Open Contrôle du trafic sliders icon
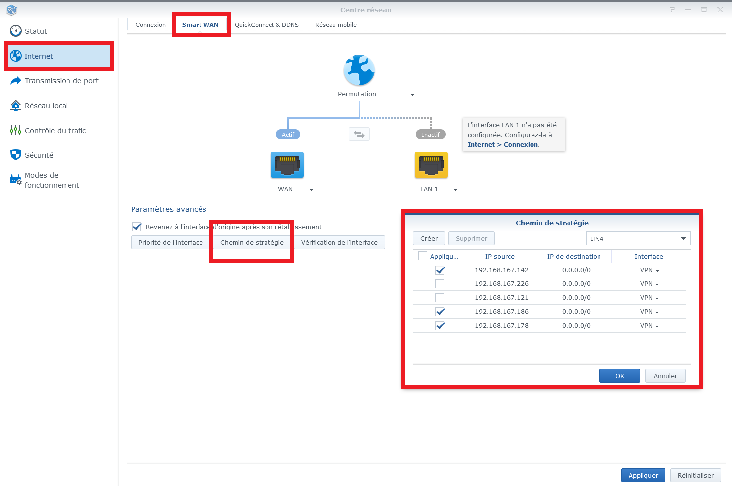Screen dimensions: 732x486 [16, 130]
